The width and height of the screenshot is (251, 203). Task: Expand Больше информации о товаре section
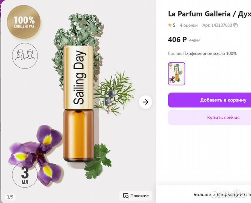point(222,195)
